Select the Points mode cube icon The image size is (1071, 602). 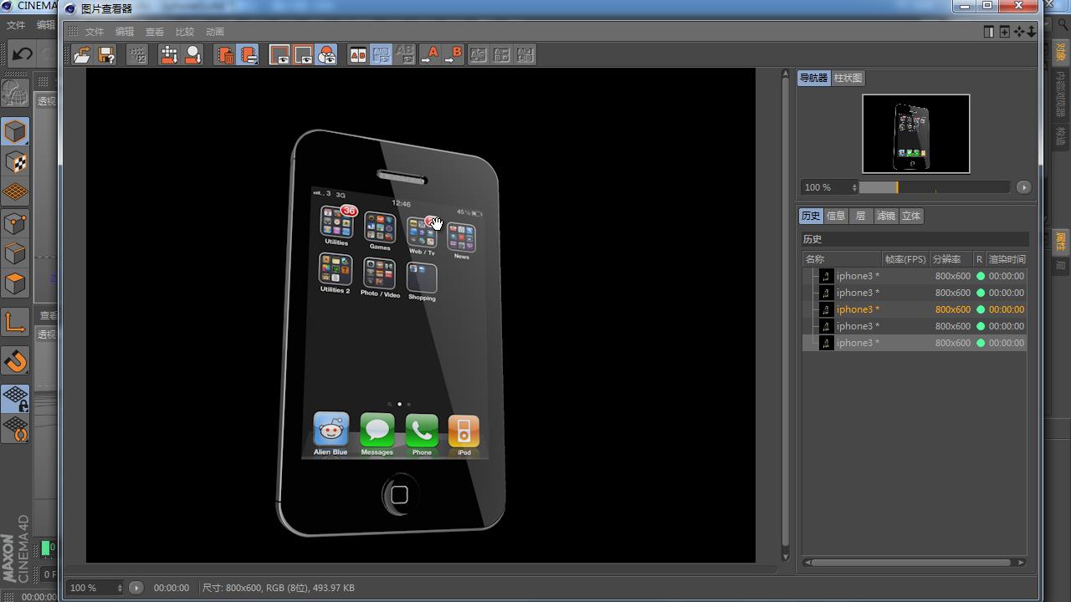point(15,223)
